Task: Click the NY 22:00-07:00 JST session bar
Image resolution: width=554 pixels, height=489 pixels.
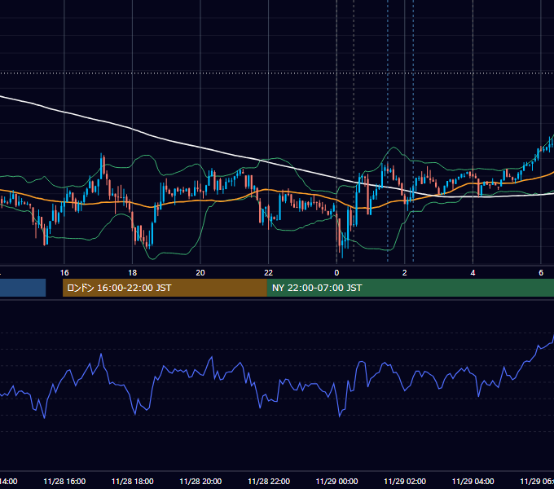Action: click(410, 288)
